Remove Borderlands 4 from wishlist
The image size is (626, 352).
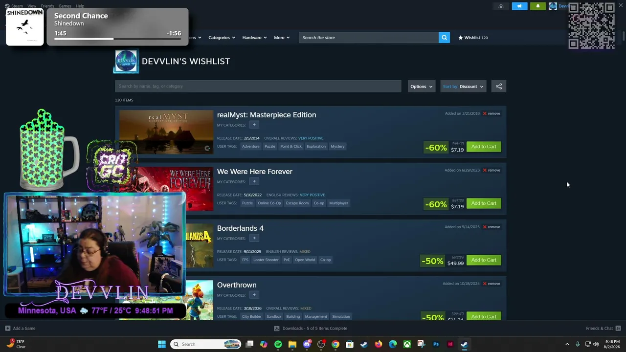coord(492,227)
